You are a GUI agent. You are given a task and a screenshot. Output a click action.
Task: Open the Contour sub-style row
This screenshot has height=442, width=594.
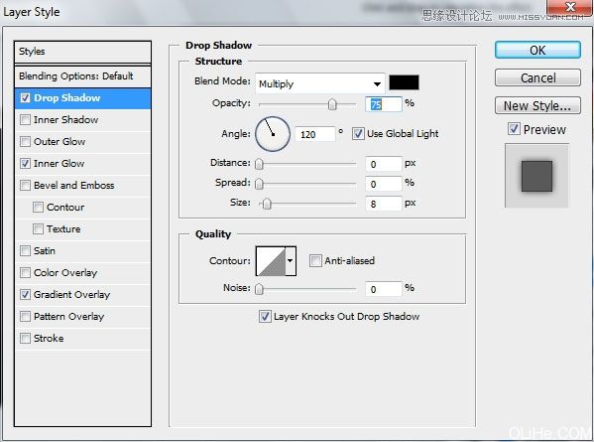pos(82,208)
